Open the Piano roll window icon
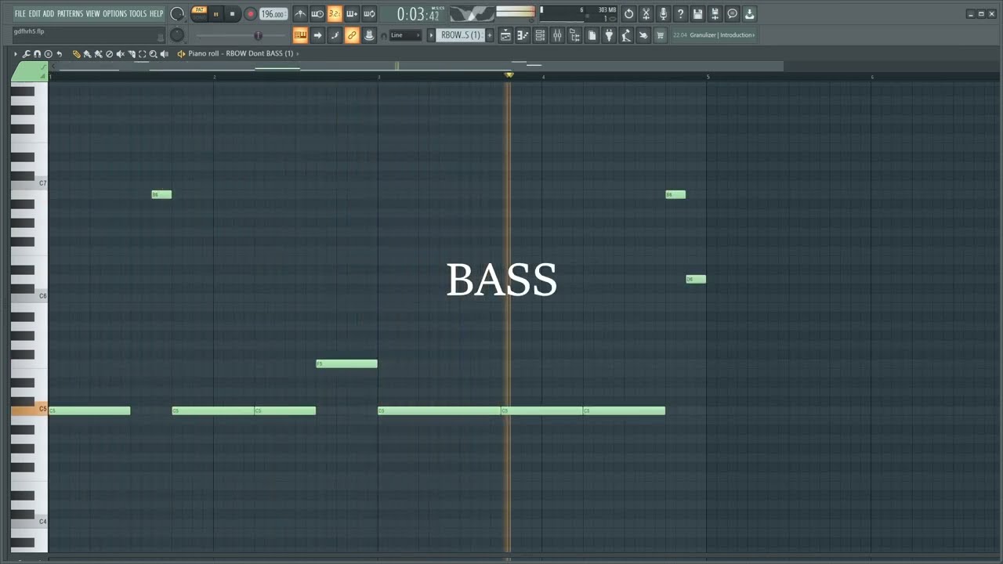Viewport: 1003px width, 564px height. (523, 35)
